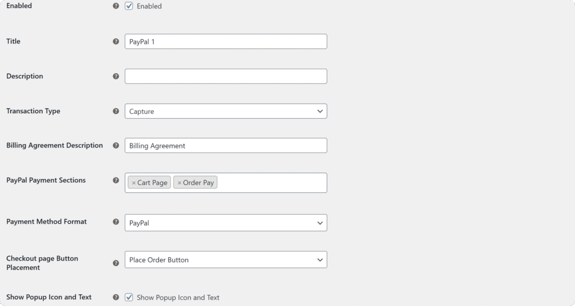Click the Title field help icon
The height and width of the screenshot is (306, 575).
point(116,41)
